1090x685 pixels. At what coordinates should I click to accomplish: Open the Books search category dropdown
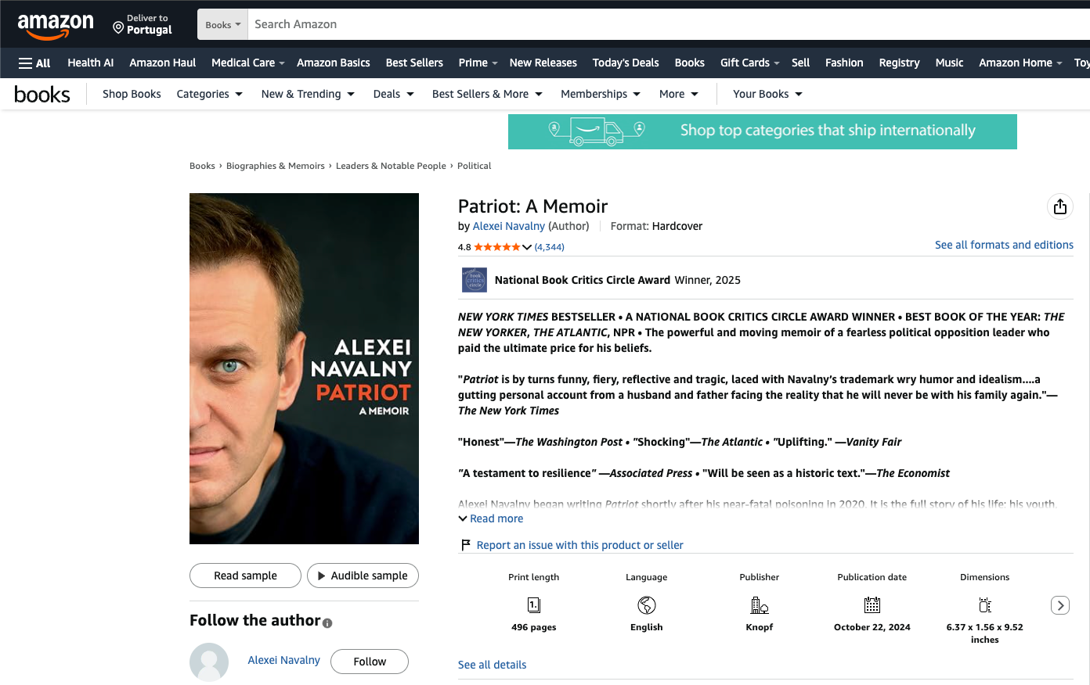point(223,25)
